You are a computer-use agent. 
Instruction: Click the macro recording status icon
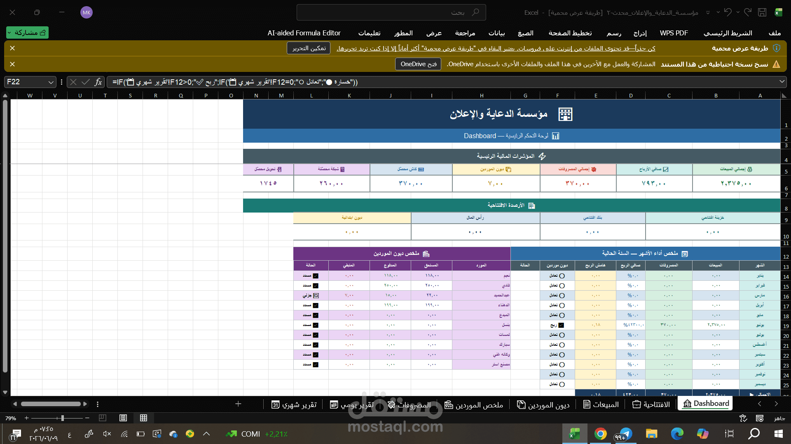760,418
